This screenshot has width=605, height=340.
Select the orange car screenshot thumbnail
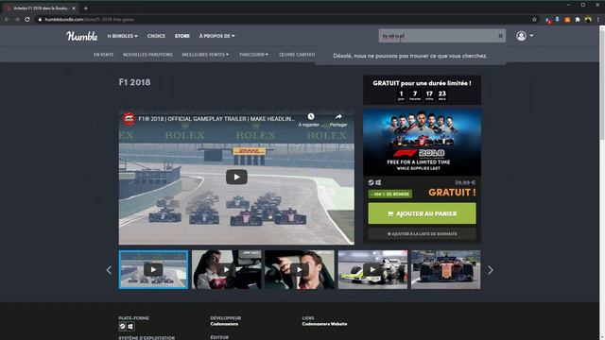[445, 269]
